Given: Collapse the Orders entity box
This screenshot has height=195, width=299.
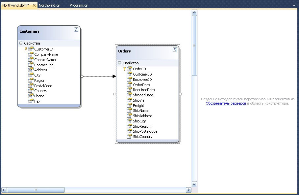Looking at the screenshot, I should [175, 49].
